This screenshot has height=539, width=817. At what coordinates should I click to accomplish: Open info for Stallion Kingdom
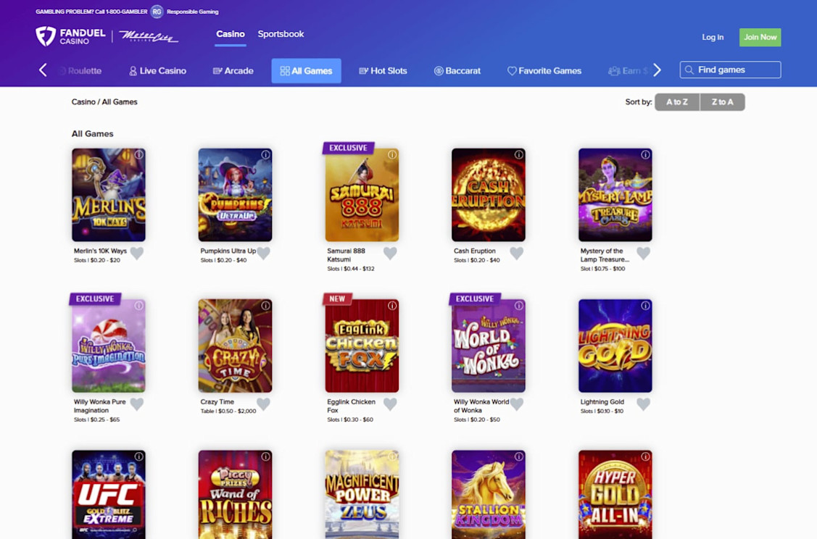(x=518, y=456)
